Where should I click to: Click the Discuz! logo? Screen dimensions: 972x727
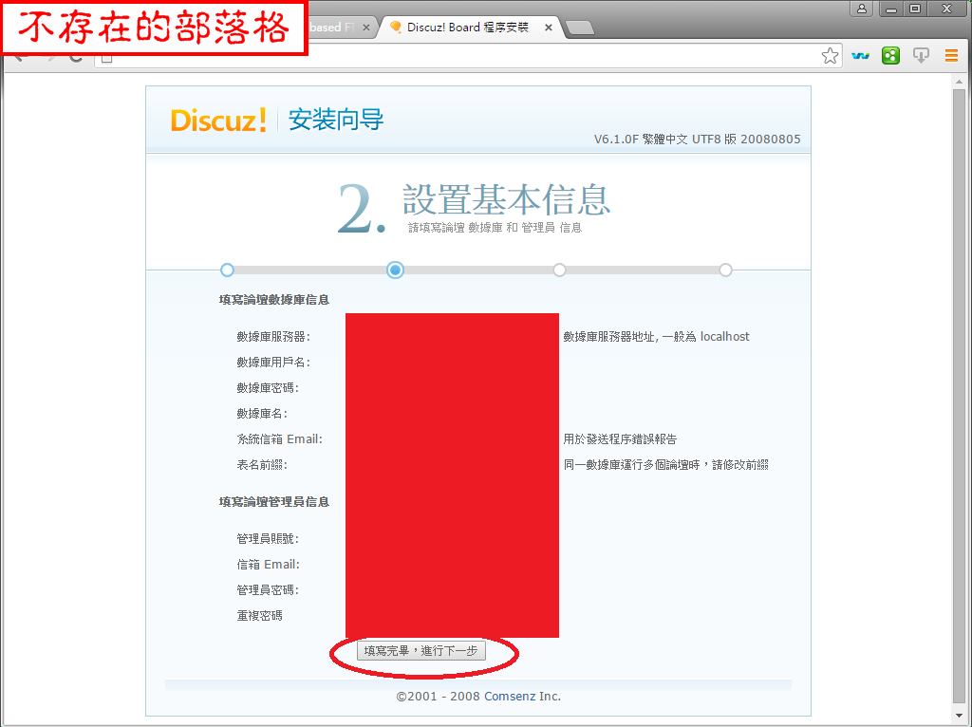coord(218,120)
